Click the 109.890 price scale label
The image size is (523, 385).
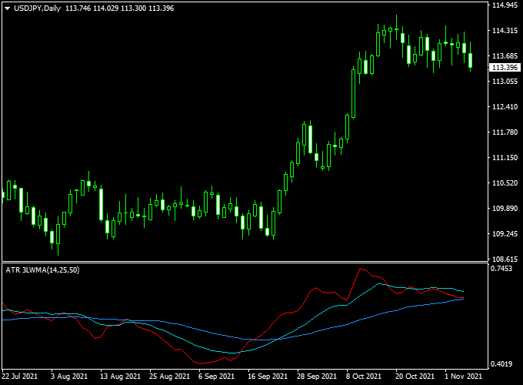pyautogui.click(x=505, y=208)
